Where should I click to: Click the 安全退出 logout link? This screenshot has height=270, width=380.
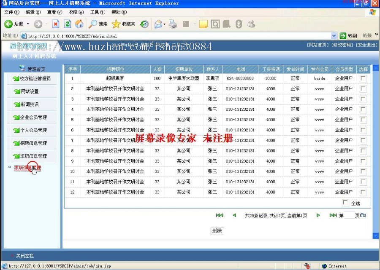click(x=366, y=45)
